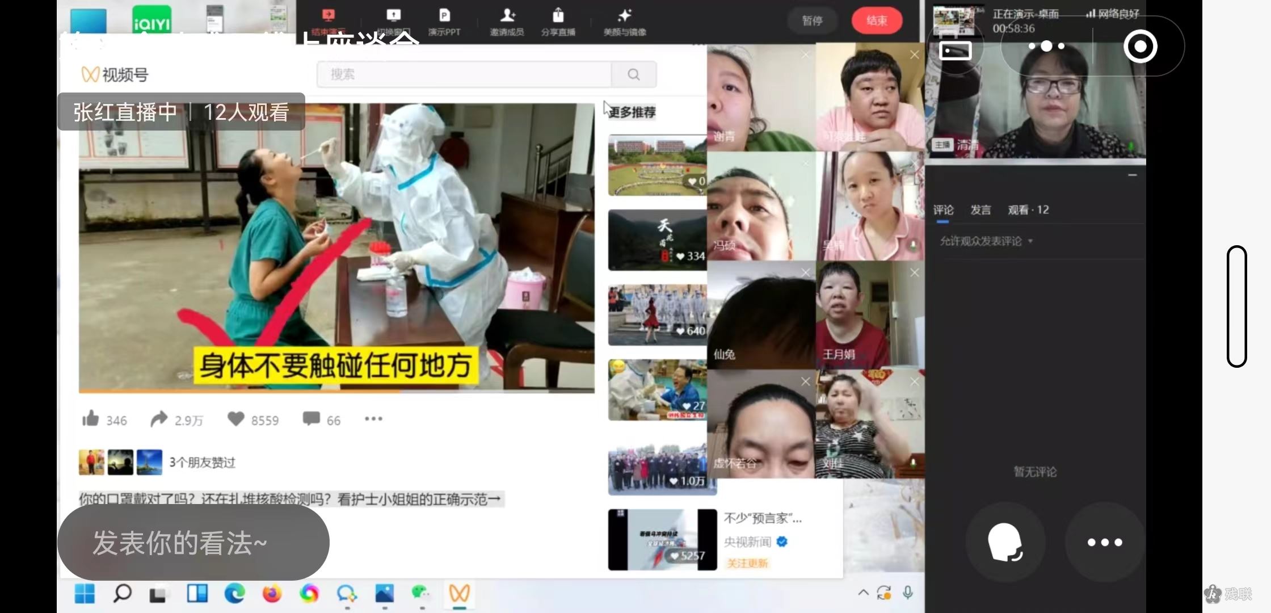This screenshot has height=613, width=1271.
Task: Switch to the 发言 tab
Action: (980, 210)
